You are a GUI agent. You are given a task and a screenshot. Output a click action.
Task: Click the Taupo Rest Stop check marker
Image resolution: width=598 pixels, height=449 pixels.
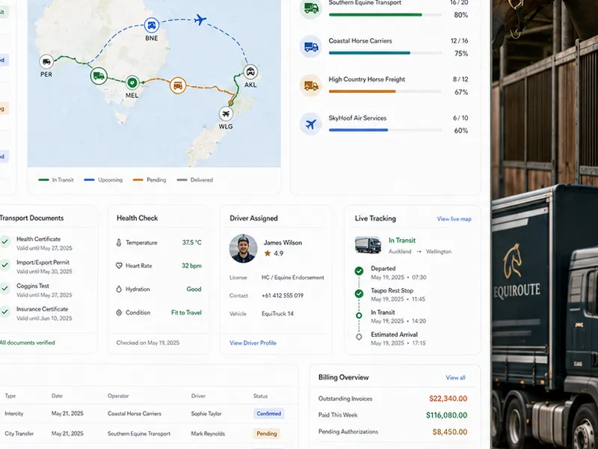(x=359, y=293)
